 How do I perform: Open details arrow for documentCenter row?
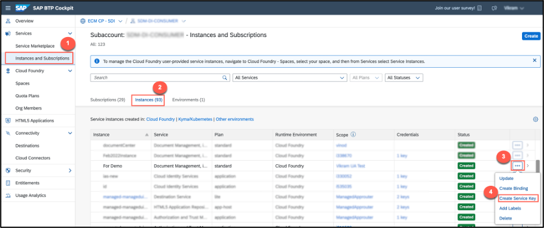[528, 145]
